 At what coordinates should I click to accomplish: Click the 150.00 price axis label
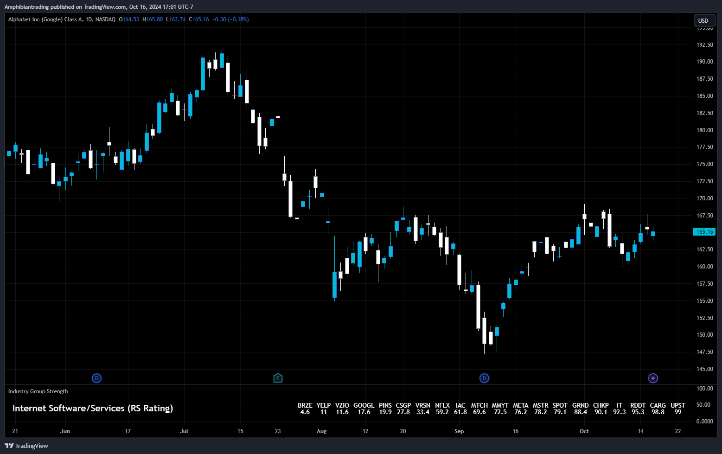click(x=705, y=335)
